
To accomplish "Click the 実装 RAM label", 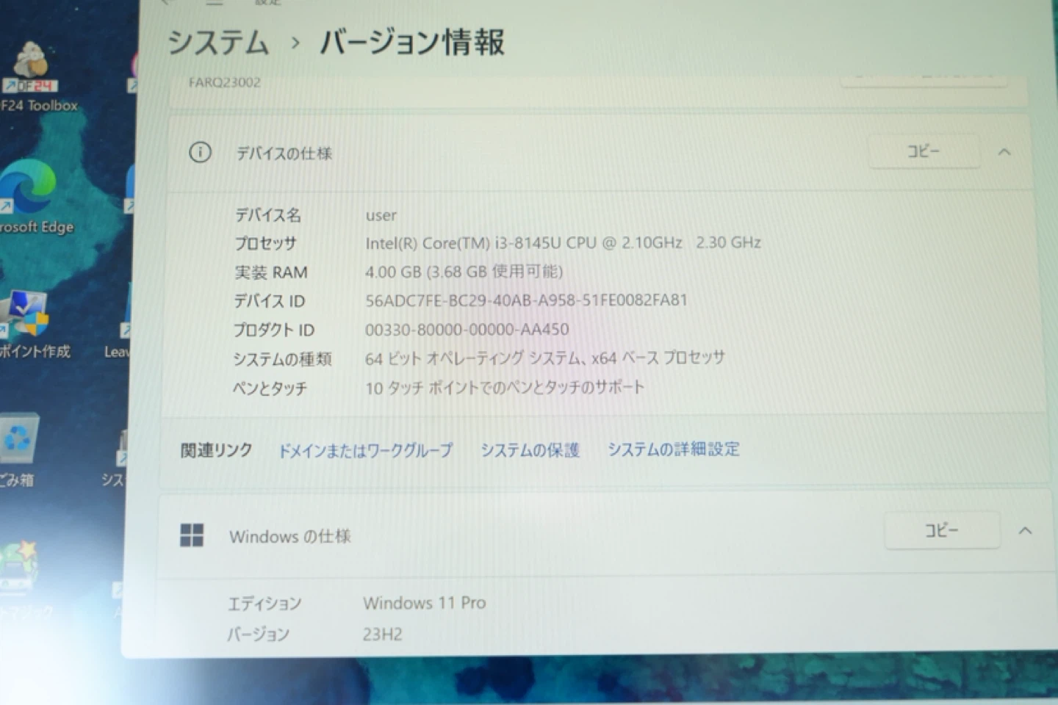I will (x=271, y=272).
